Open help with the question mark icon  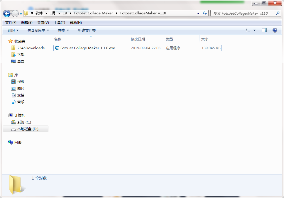point(275,30)
